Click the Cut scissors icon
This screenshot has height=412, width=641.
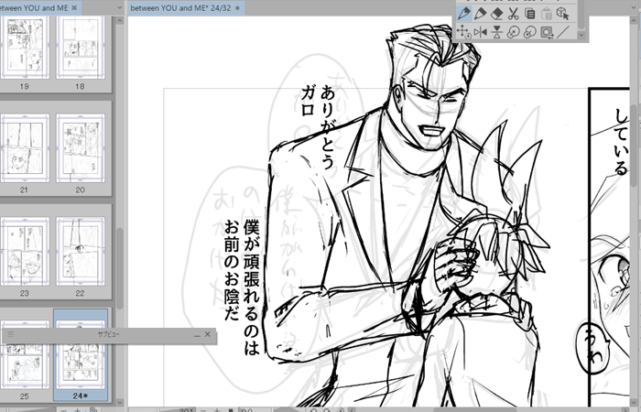(513, 14)
